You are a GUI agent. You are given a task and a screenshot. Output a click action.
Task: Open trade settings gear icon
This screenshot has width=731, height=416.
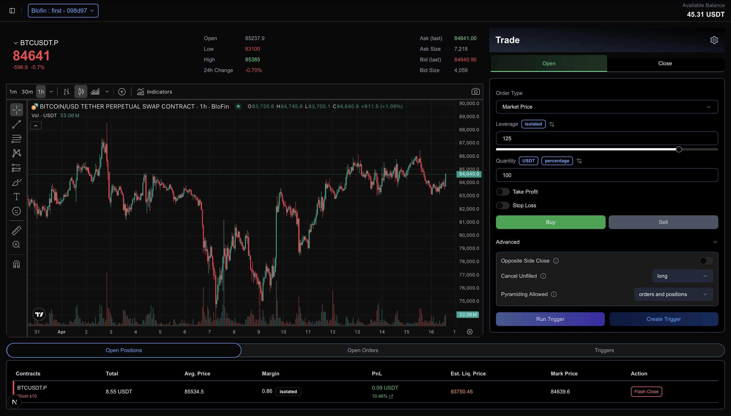click(714, 40)
